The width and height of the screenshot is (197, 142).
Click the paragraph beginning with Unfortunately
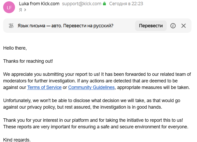coord(92,104)
